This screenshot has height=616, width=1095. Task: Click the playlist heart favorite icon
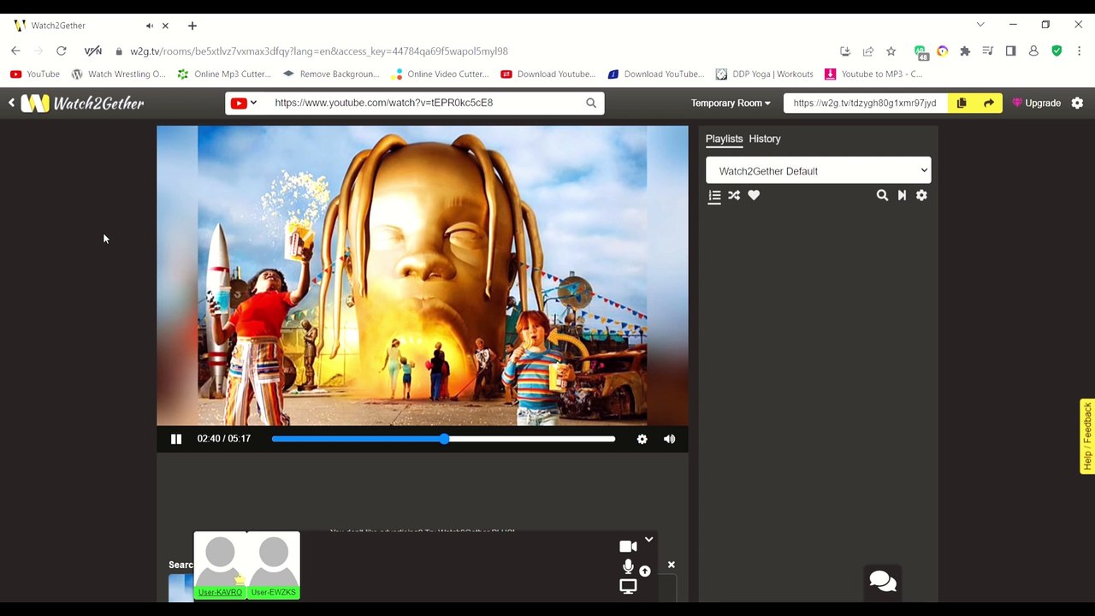click(x=754, y=196)
